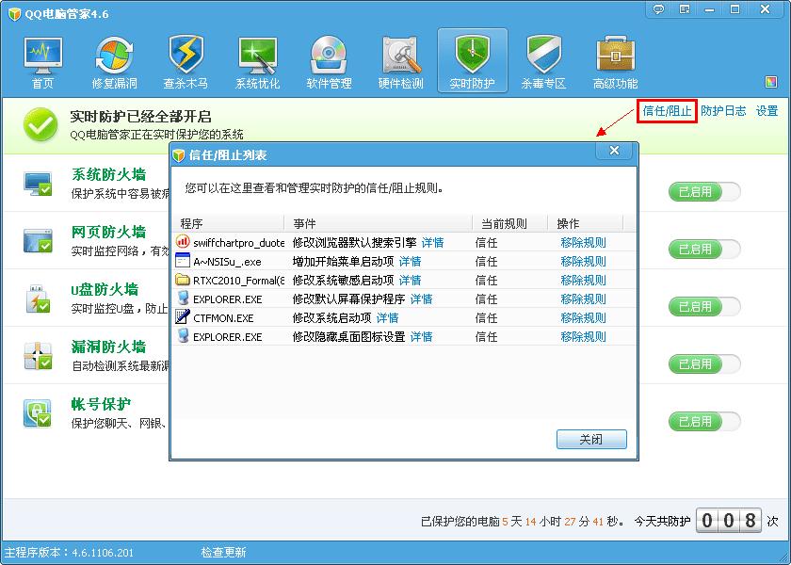Image resolution: width=791 pixels, height=565 pixels.
Task: Click the 硬件检测 hardware check icon
Action: pyautogui.click(x=400, y=64)
